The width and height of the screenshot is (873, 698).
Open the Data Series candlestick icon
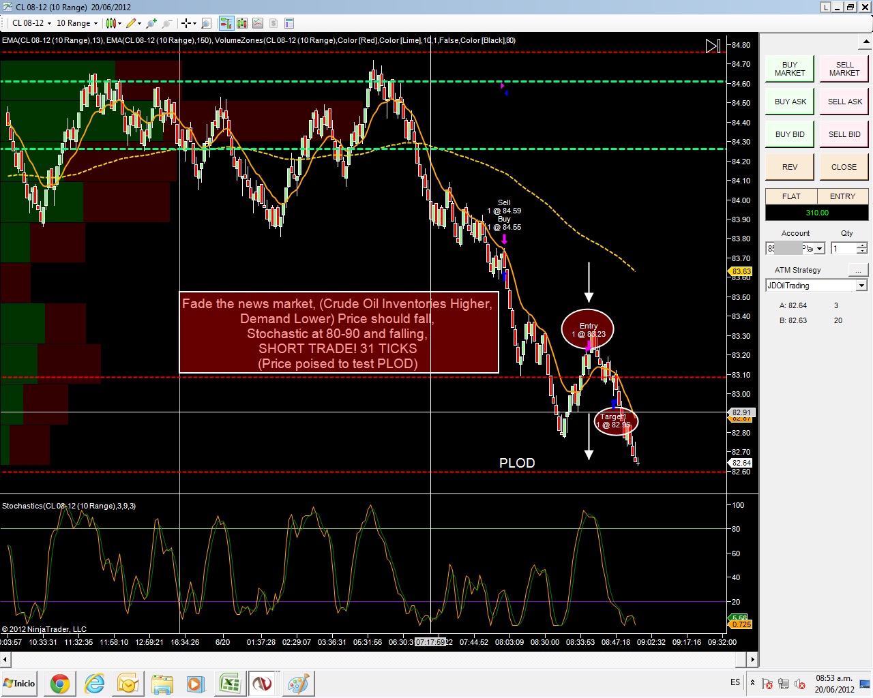241,23
